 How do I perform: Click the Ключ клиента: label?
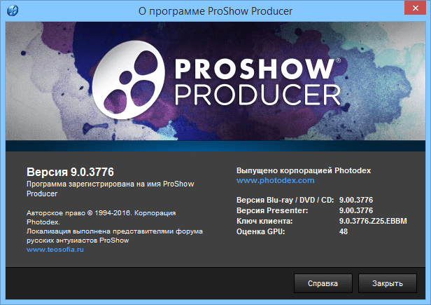coord(264,221)
